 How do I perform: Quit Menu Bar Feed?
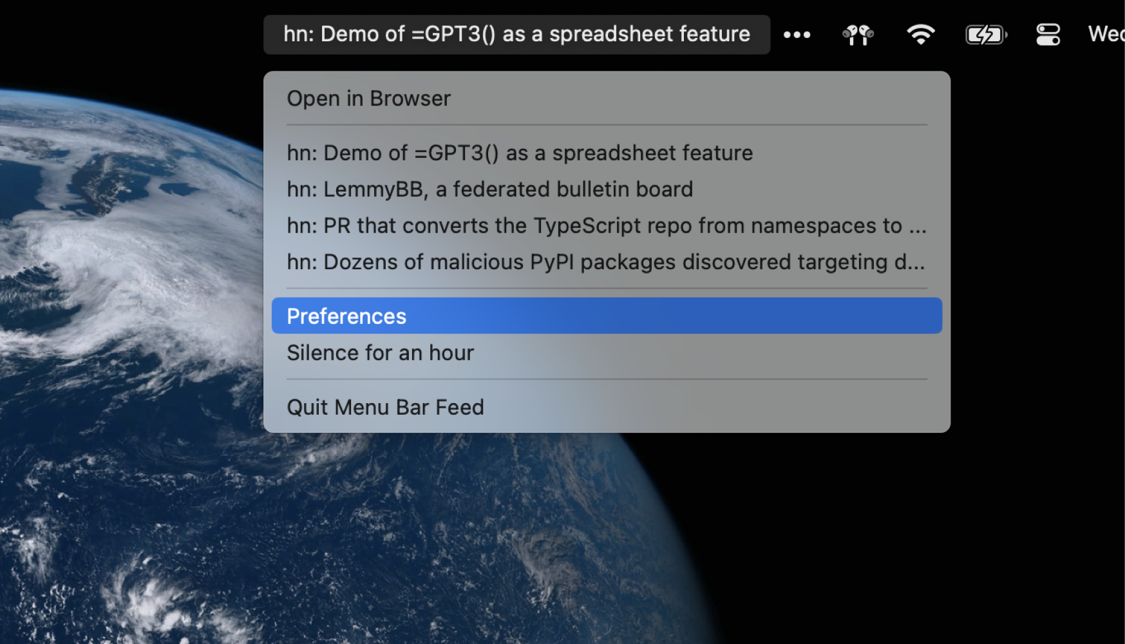385,408
